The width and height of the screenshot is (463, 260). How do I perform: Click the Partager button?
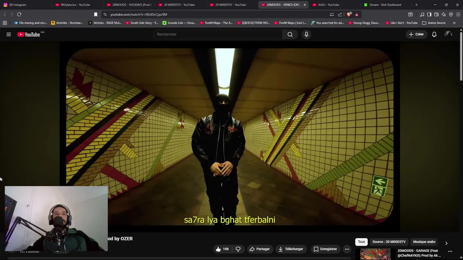click(259, 249)
